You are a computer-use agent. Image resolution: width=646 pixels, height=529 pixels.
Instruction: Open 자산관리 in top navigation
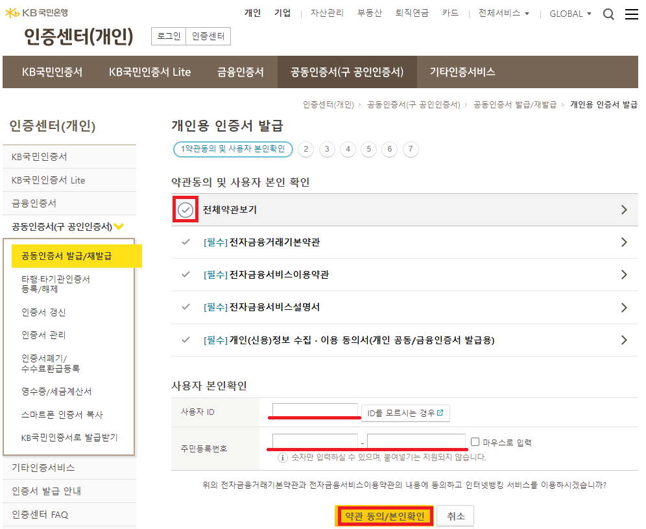point(327,13)
